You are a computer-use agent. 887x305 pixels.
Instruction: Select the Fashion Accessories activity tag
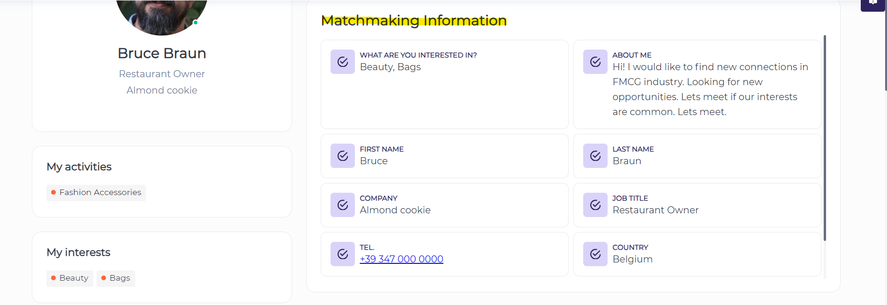[96, 193]
